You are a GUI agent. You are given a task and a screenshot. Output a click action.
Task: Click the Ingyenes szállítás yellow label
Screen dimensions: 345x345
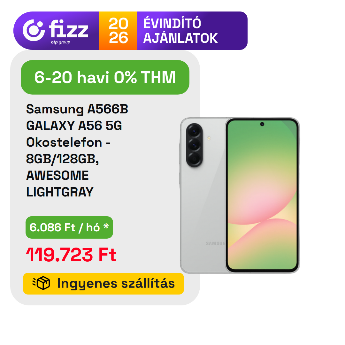[x=103, y=284]
